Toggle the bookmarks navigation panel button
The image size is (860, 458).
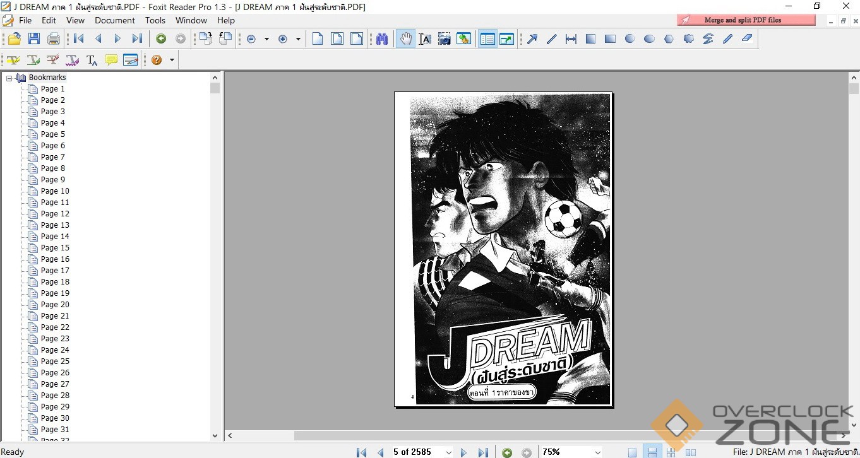click(x=487, y=39)
